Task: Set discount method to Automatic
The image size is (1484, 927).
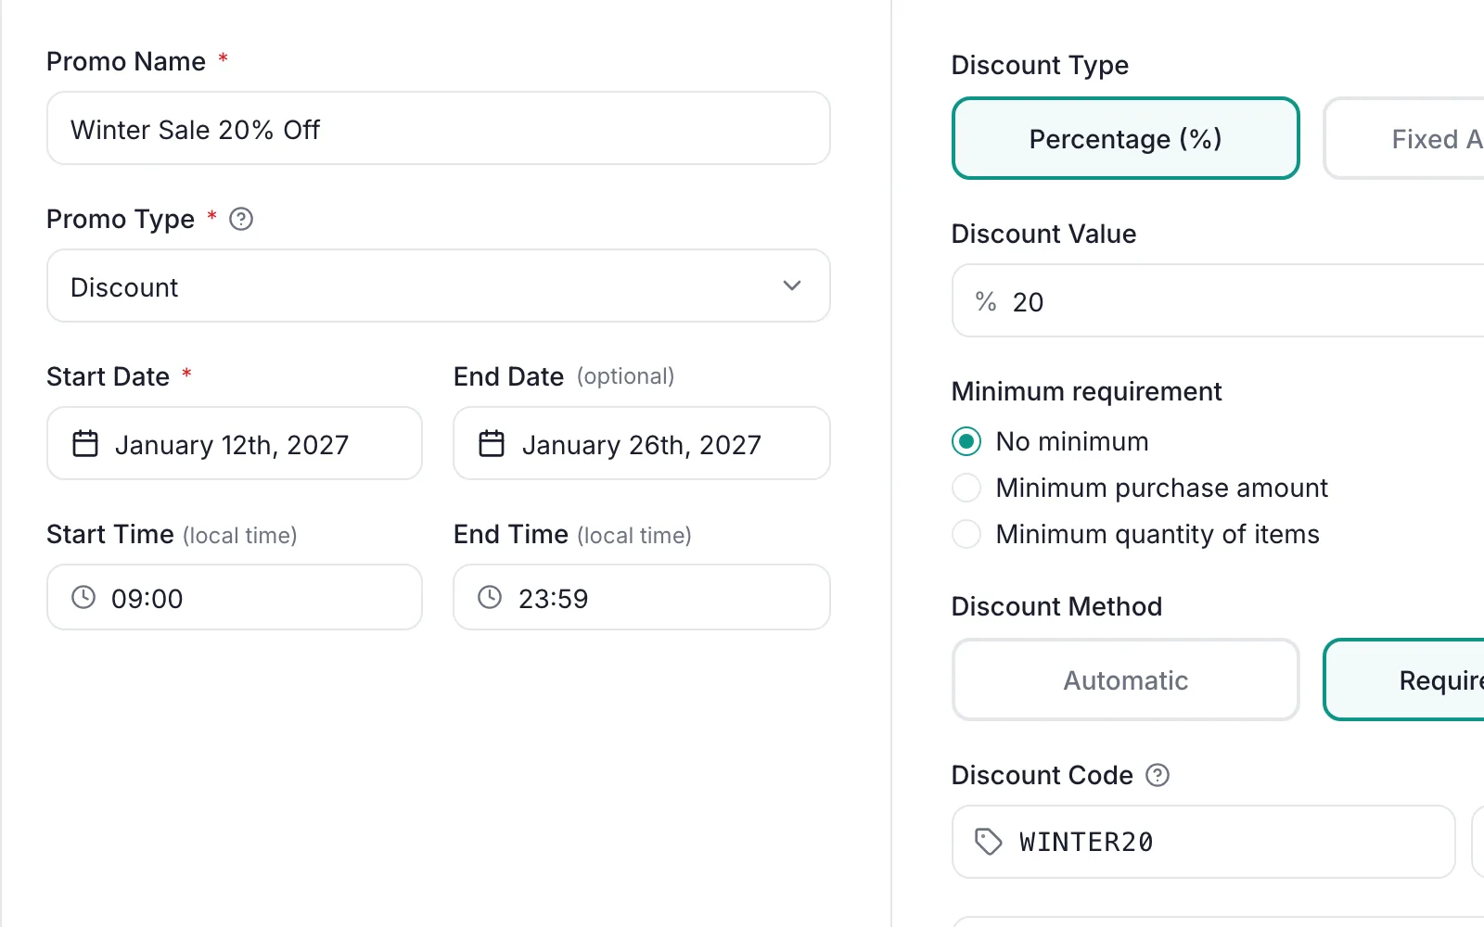Action: click(1125, 679)
